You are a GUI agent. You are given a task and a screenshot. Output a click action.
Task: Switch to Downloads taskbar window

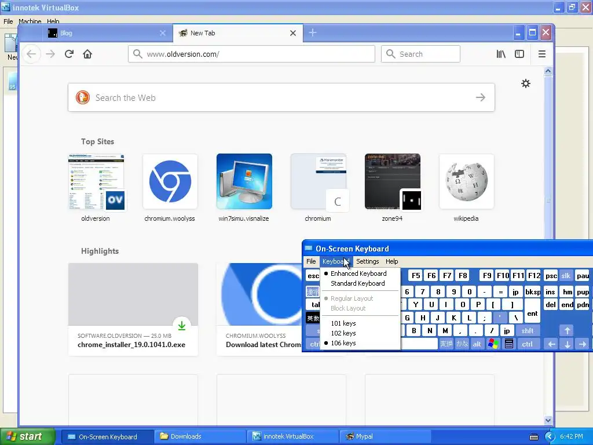pyautogui.click(x=200, y=437)
